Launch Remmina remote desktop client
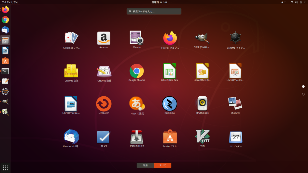Screen dimensions: 308x173 169,104
